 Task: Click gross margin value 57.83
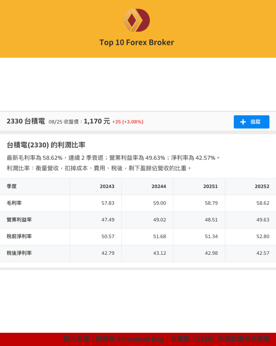108,203
